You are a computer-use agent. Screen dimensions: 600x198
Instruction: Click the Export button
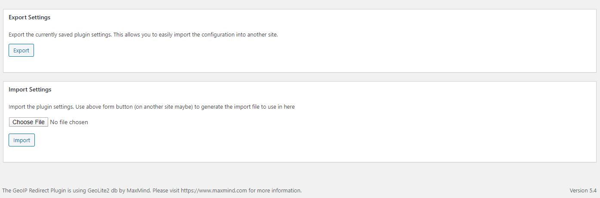click(21, 50)
